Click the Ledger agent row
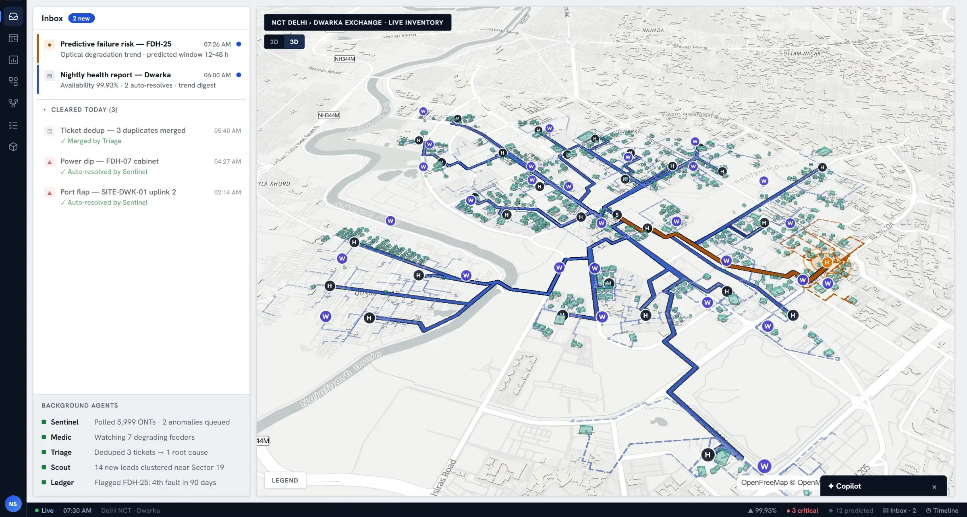Image resolution: width=967 pixels, height=517 pixels. pyautogui.click(x=141, y=482)
